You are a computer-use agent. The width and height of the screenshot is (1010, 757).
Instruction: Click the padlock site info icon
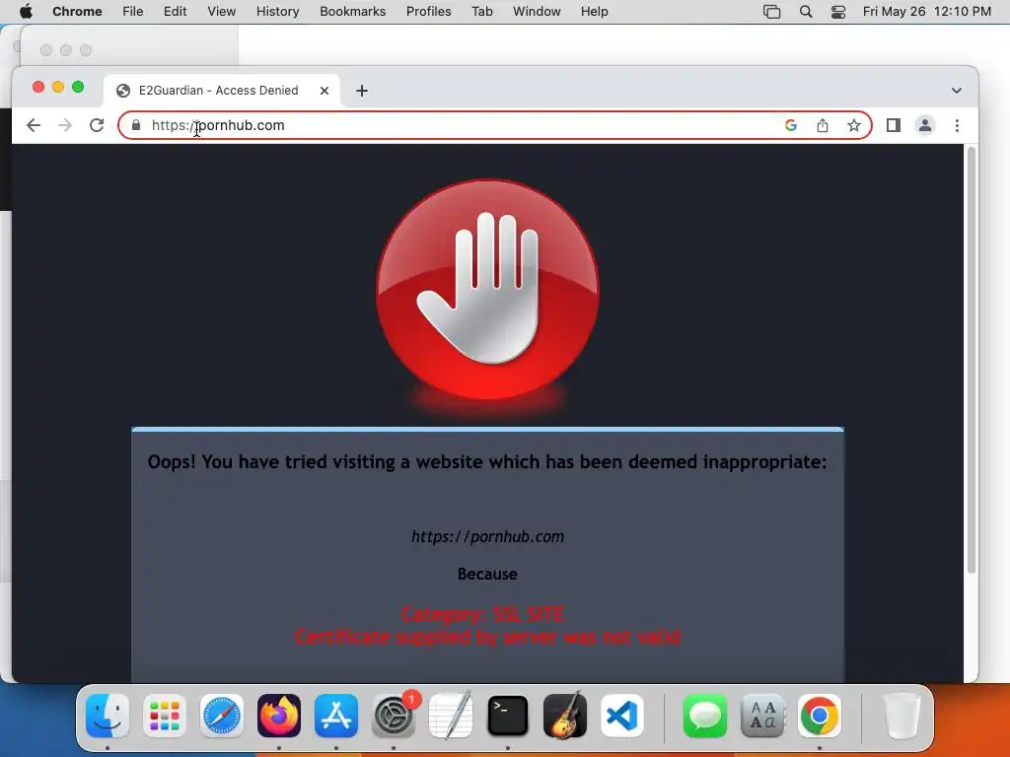(136, 125)
